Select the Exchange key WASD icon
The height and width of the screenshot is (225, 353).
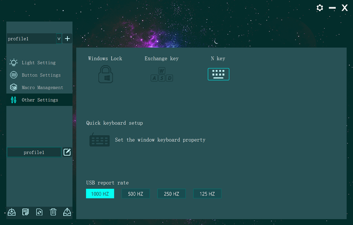tap(161, 74)
